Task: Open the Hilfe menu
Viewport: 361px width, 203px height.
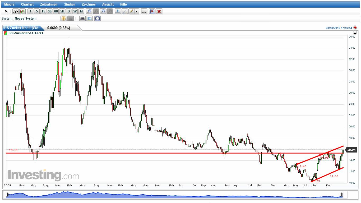Action: [x=123, y=4]
